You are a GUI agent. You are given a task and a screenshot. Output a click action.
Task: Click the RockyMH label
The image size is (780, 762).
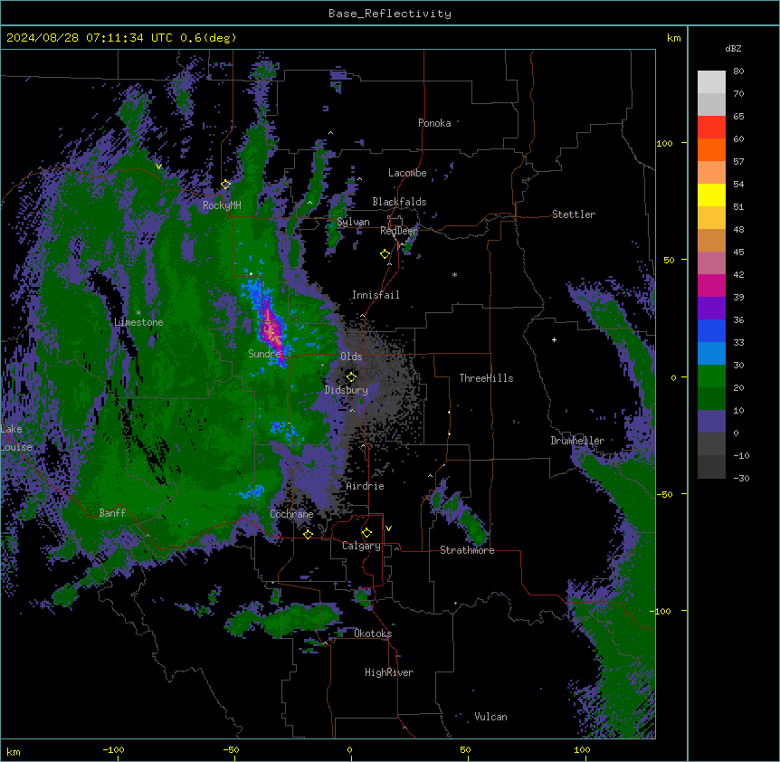(x=222, y=205)
